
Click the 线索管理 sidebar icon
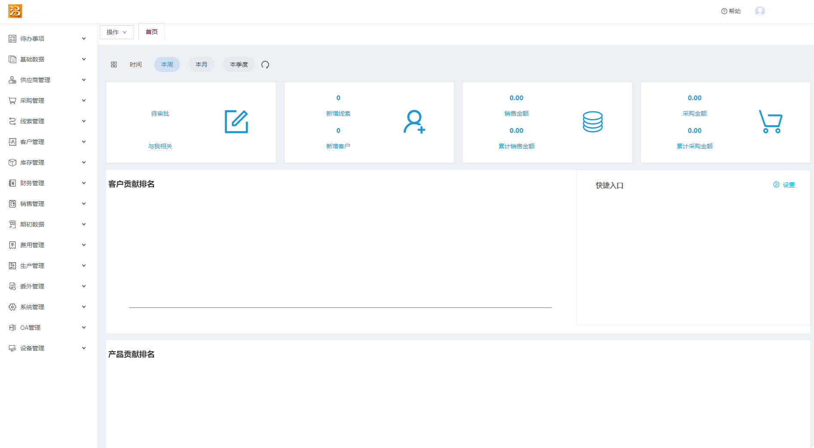coord(12,121)
